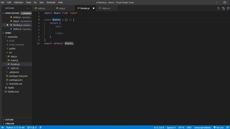Open the File menu
Screen dimensions: 230x129
coord(3,3)
